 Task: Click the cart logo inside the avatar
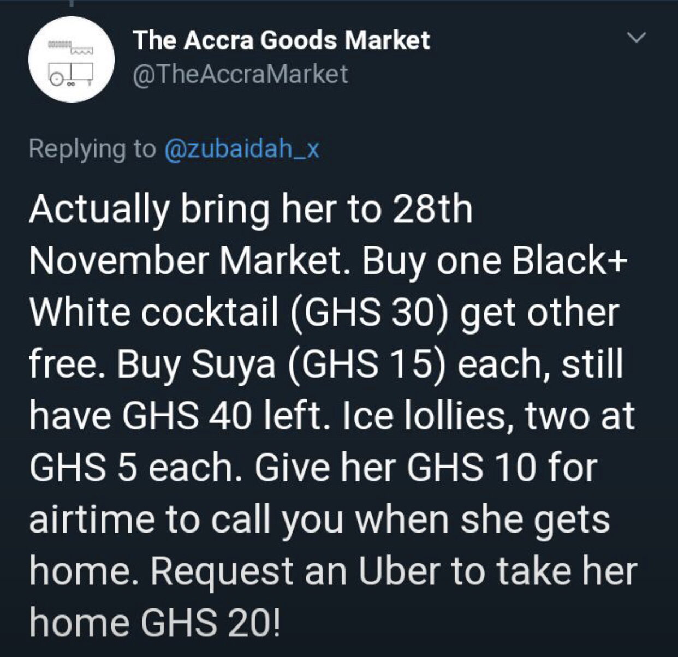click(x=71, y=63)
